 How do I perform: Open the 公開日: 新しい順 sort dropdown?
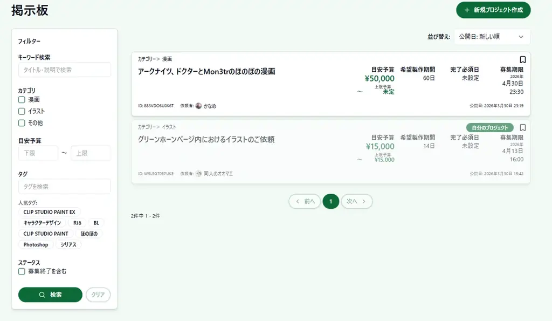click(x=491, y=36)
